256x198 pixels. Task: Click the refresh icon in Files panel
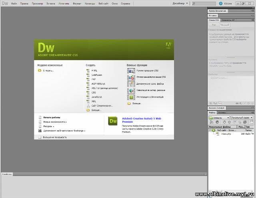217,122
